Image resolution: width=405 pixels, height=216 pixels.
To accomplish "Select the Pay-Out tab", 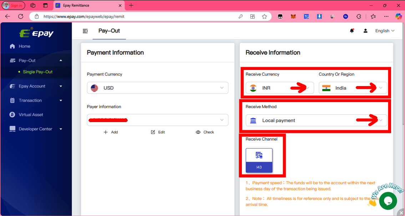I will click(x=109, y=31).
